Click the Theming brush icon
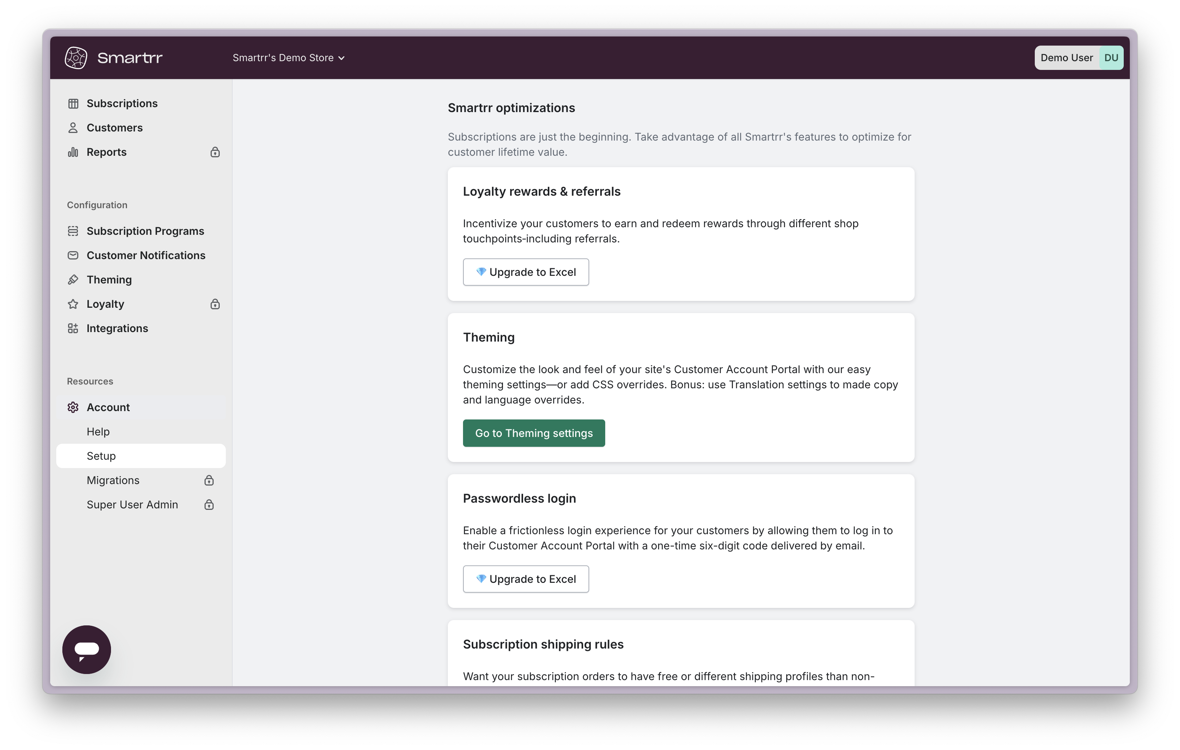 [73, 280]
